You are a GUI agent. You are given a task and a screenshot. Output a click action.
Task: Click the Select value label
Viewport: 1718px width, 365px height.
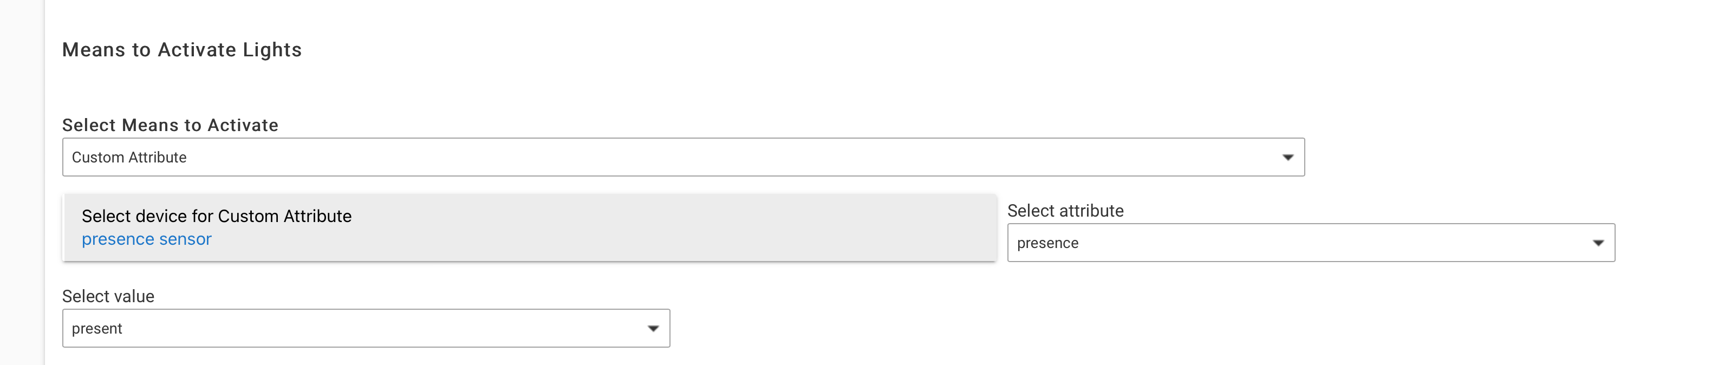pyautogui.click(x=108, y=296)
